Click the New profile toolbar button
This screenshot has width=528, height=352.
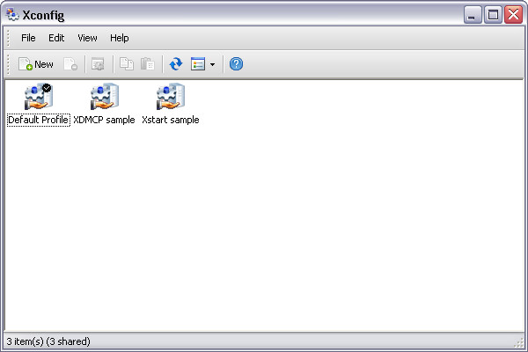[x=36, y=64]
